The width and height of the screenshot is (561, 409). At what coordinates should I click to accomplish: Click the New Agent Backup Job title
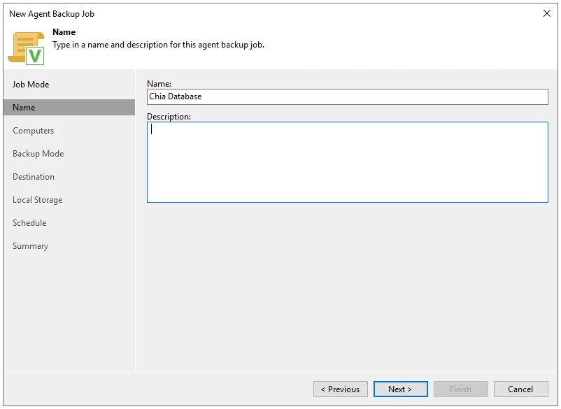52,14
